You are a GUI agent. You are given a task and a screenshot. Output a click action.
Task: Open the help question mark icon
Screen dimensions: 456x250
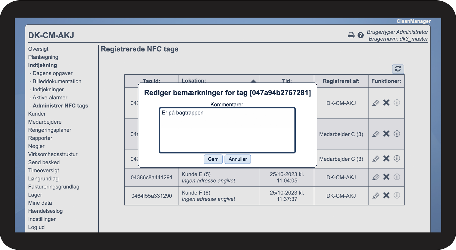click(x=361, y=35)
